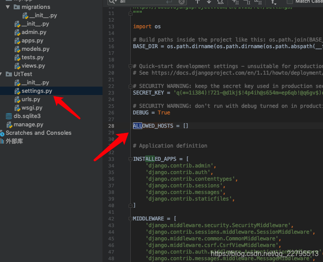Click the MIDDLEWARE variable name
Viewport: 323px width, 262px height.
click(148, 219)
